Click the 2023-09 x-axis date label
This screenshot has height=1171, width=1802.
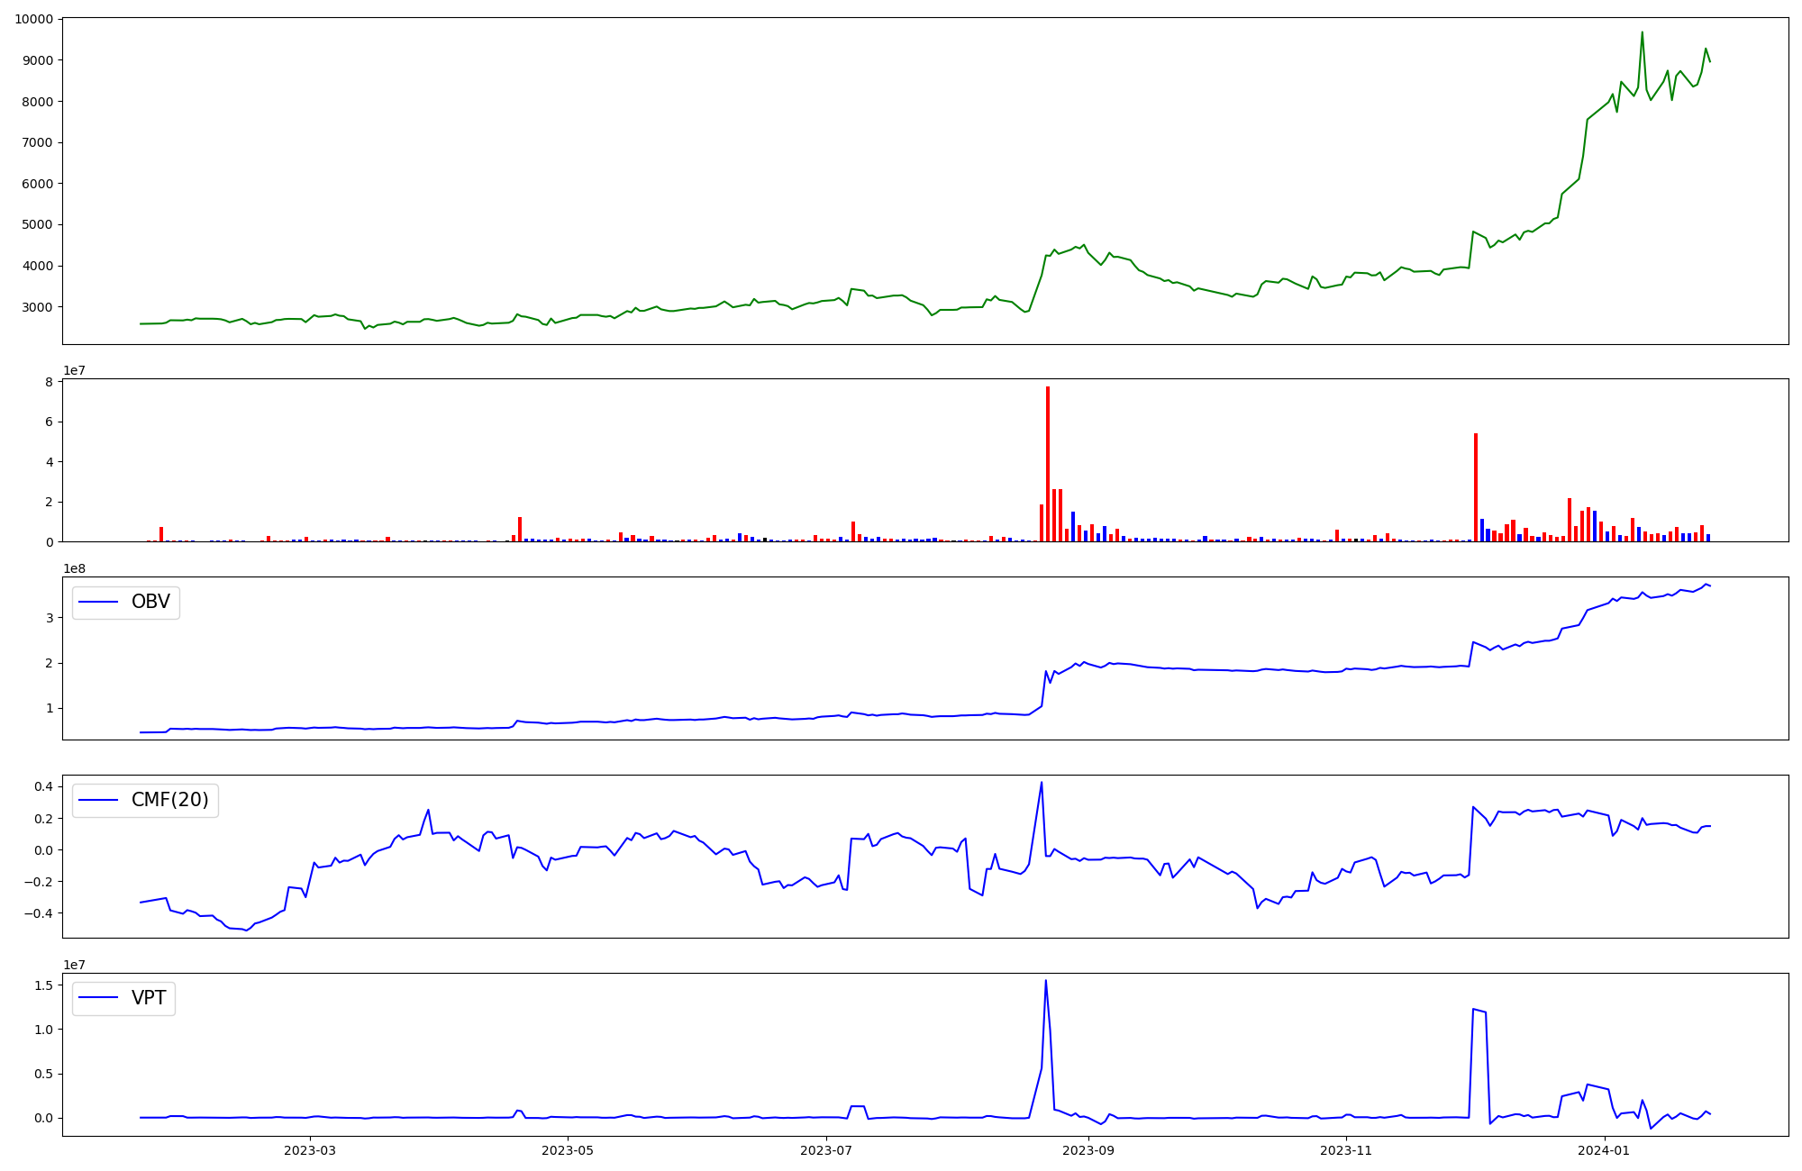pyautogui.click(x=1088, y=1150)
